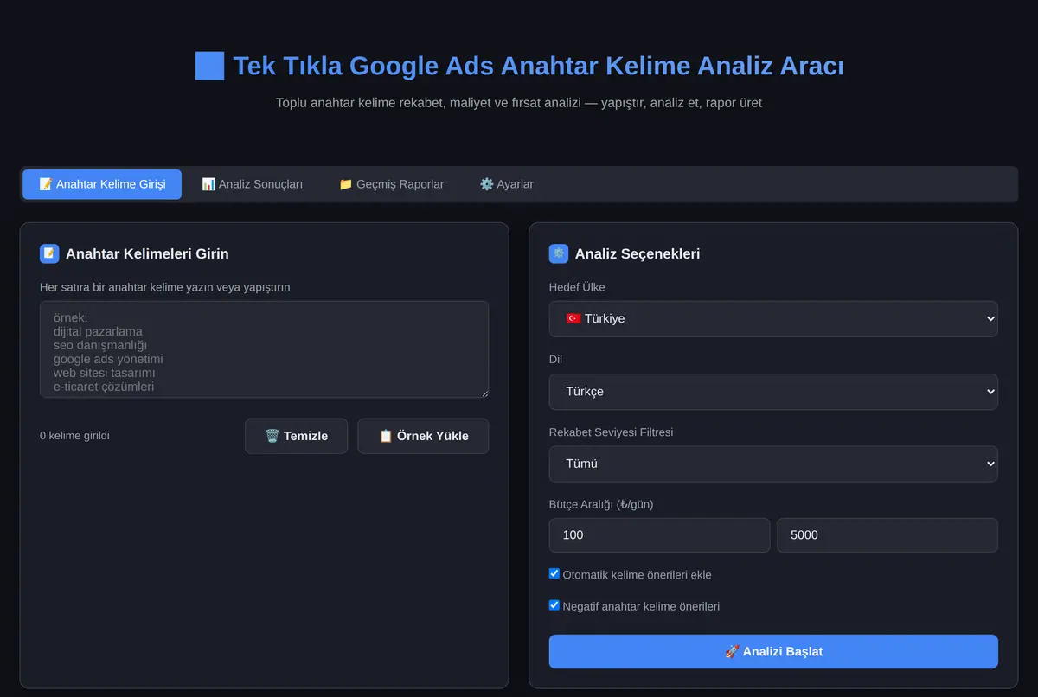Toggle Negatif anahtar kelime önerileri checkbox

[554, 605]
